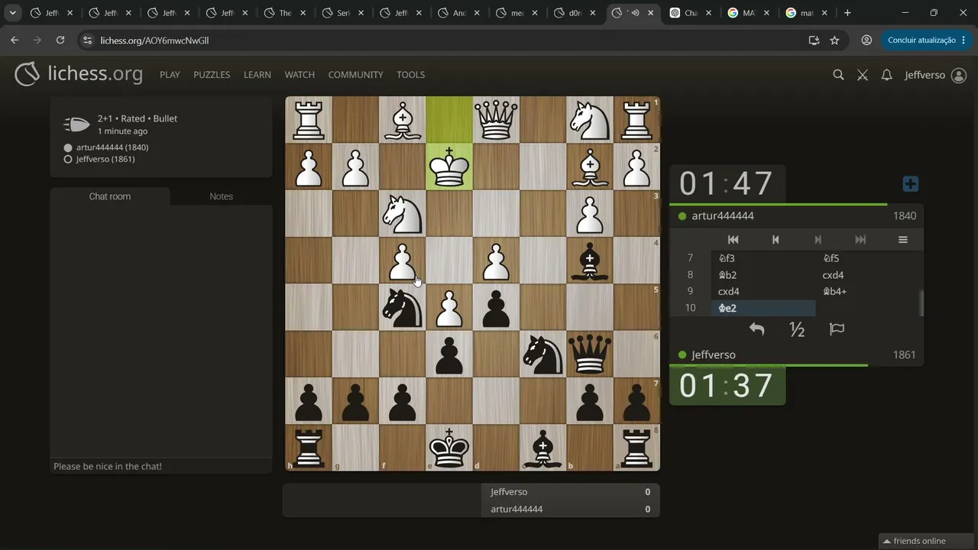Open the Chrome profile icon
Screen dimensions: 978x550
(x=866, y=40)
